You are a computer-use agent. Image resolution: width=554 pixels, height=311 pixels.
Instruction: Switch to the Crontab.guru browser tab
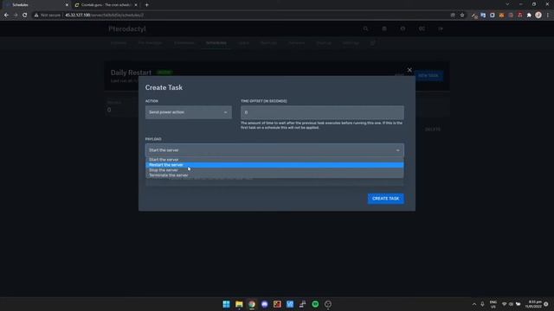click(x=106, y=5)
